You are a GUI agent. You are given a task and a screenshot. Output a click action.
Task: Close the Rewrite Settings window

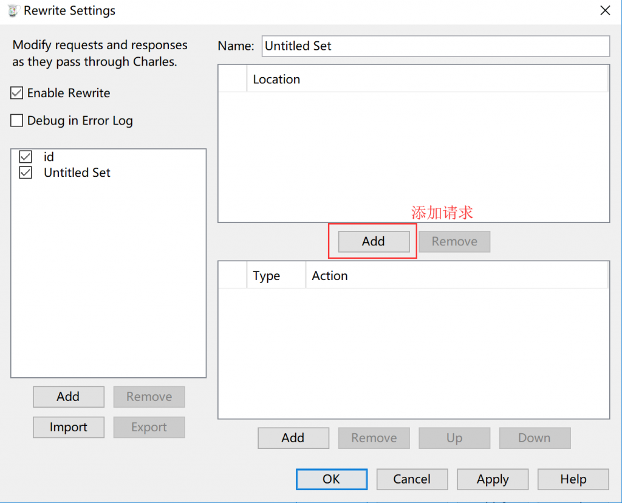(605, 10)
